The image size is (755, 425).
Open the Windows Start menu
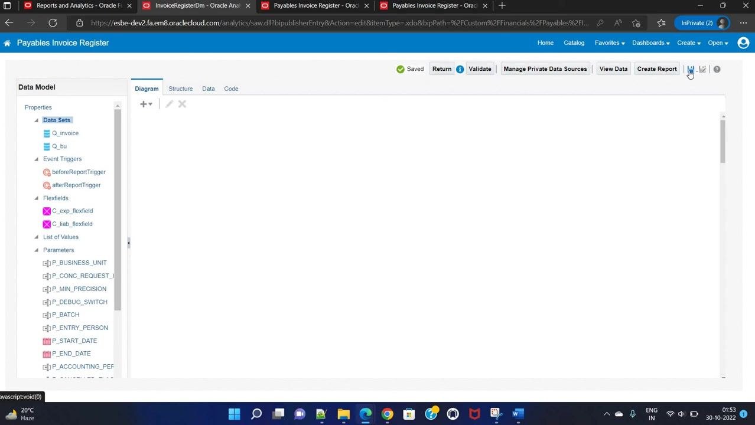(235, 414)
